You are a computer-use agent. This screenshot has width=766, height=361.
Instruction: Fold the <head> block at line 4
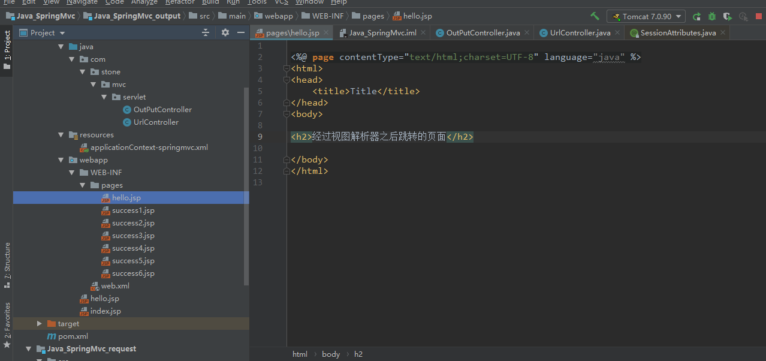tap(287, 80)
